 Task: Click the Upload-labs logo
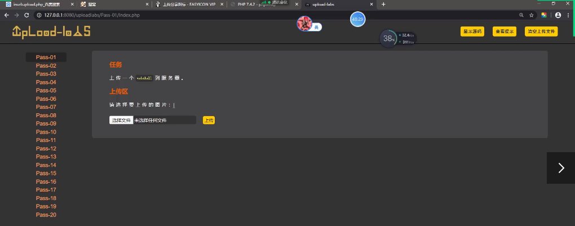coord(51,32)
